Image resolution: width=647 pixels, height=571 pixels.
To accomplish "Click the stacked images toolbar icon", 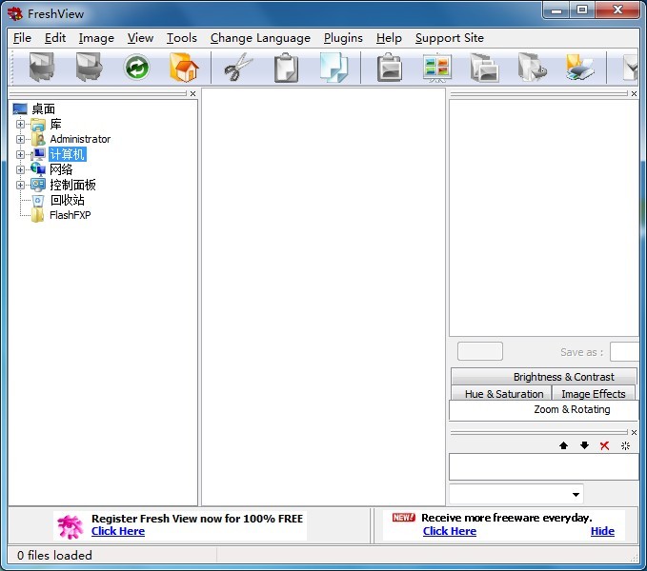I will tap(484, 68).
